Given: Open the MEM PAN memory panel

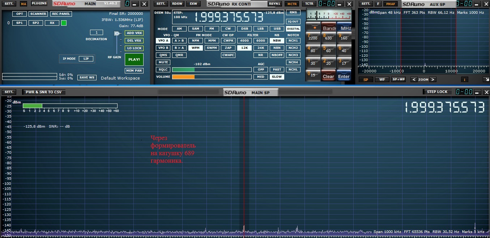Looking at the screenshot, I should pyautogui.click(x=134, y=71).
